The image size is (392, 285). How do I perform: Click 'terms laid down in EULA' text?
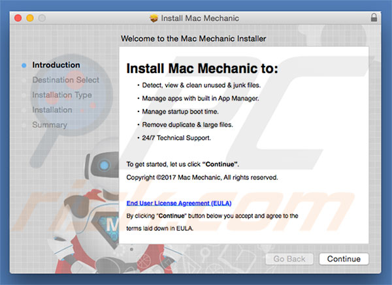(160, 228)
